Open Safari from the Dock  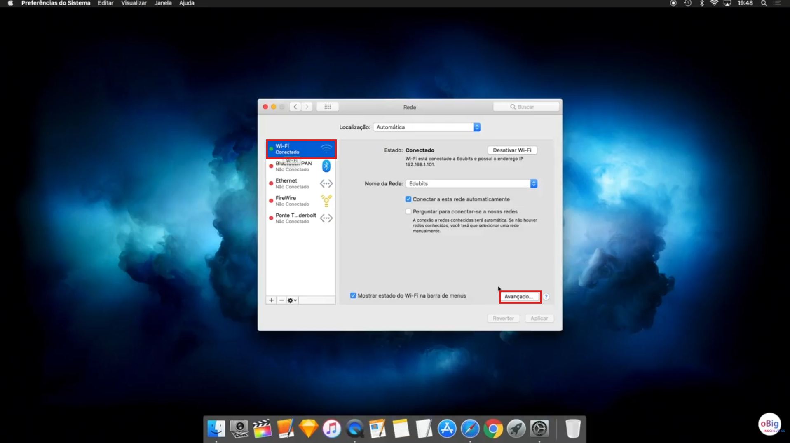coord(470,429)
